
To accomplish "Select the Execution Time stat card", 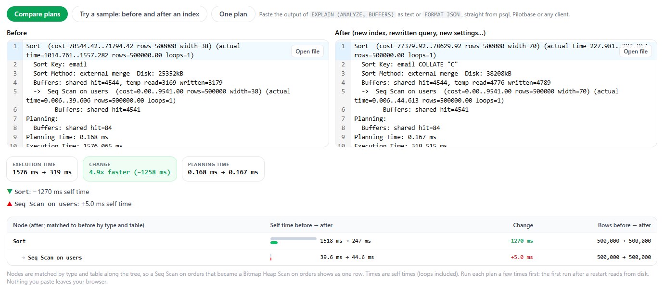I will tap(42, 169).
